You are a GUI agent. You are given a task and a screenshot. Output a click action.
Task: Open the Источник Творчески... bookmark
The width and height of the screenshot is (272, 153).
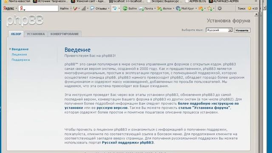[x=51, y=1]
